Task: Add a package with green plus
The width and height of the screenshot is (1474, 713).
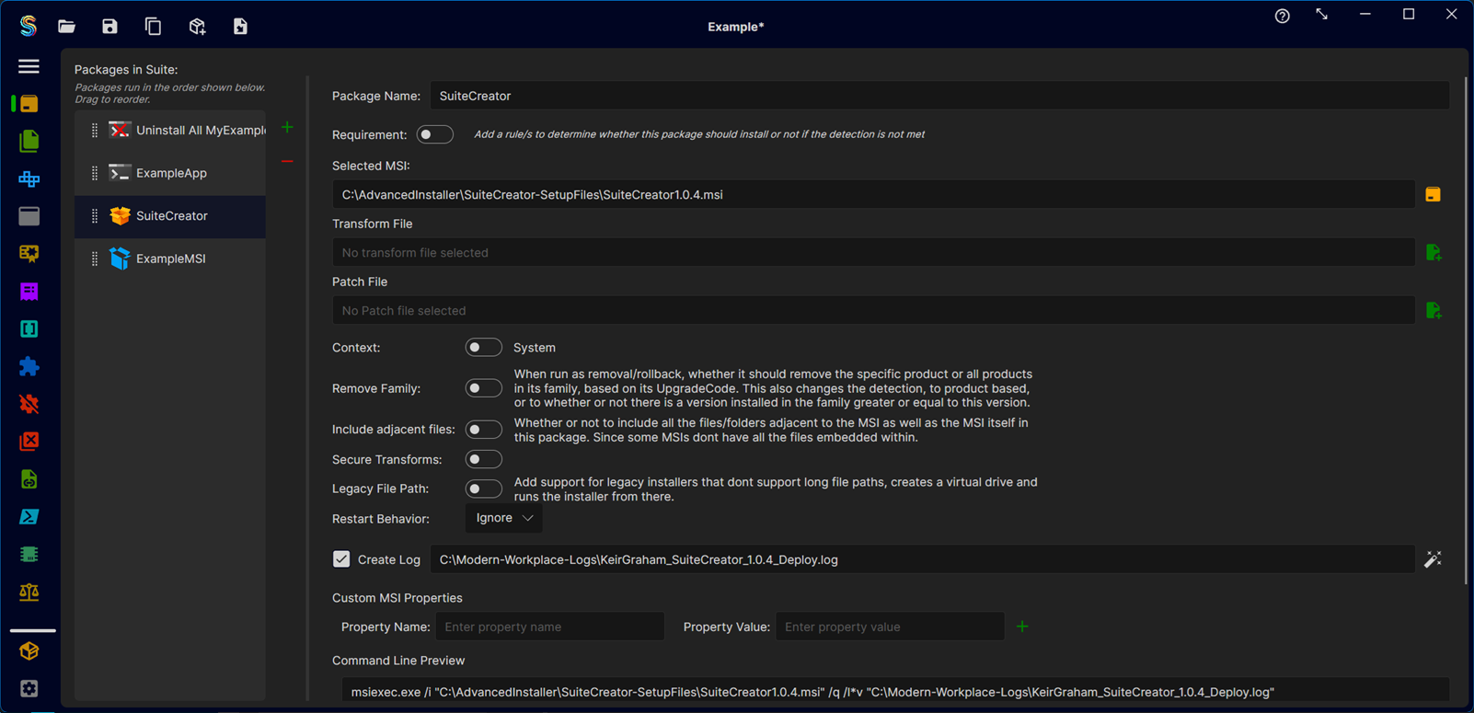Action: [287, 128]
